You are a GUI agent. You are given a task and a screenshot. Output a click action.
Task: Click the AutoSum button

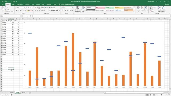(153, 7)
